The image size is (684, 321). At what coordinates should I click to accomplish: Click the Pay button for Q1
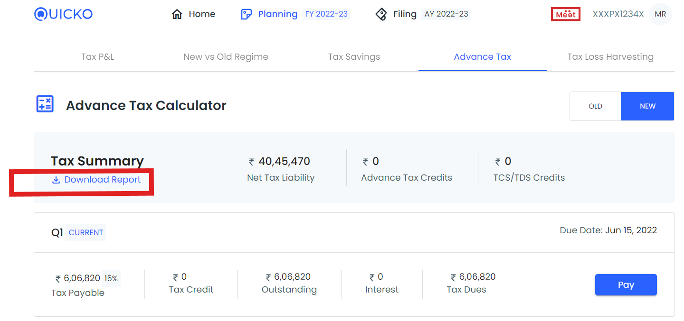[x=626, y=285]
